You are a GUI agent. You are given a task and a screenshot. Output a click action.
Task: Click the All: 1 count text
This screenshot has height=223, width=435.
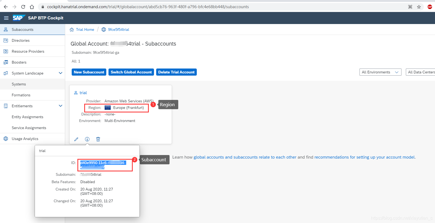76,61
